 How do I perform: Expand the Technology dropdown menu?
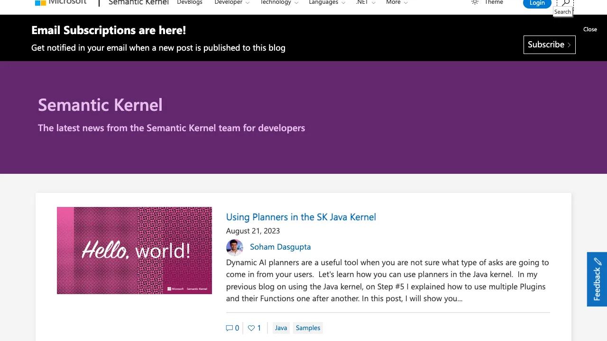[279, 2]
